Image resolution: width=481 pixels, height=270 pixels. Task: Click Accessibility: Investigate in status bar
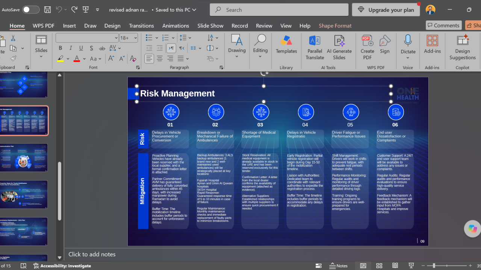[62, 266]
